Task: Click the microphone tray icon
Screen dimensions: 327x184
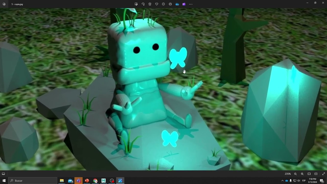Action: click(291, 181)
